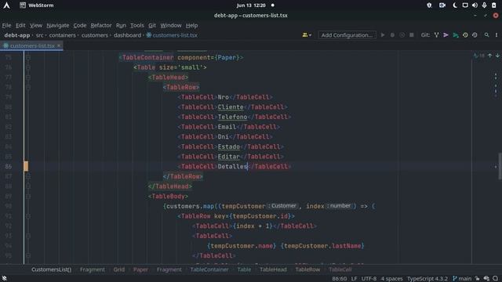Click TableRow in bottom breadcrumbs

[x=307, y=269]
